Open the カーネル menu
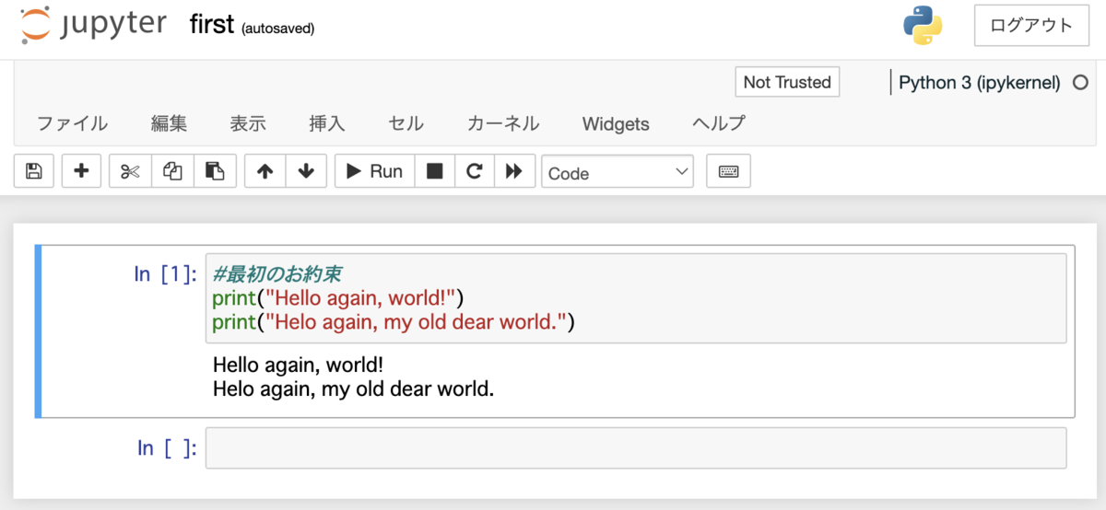 click(x=503, y=123)
